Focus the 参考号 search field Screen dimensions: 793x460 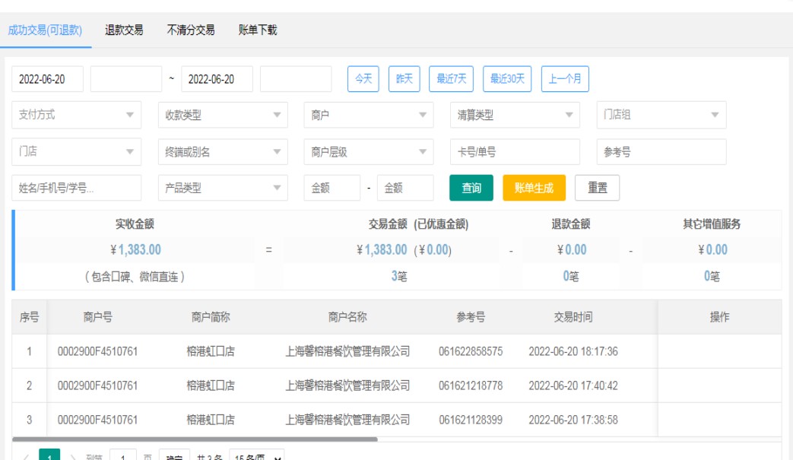661,152
